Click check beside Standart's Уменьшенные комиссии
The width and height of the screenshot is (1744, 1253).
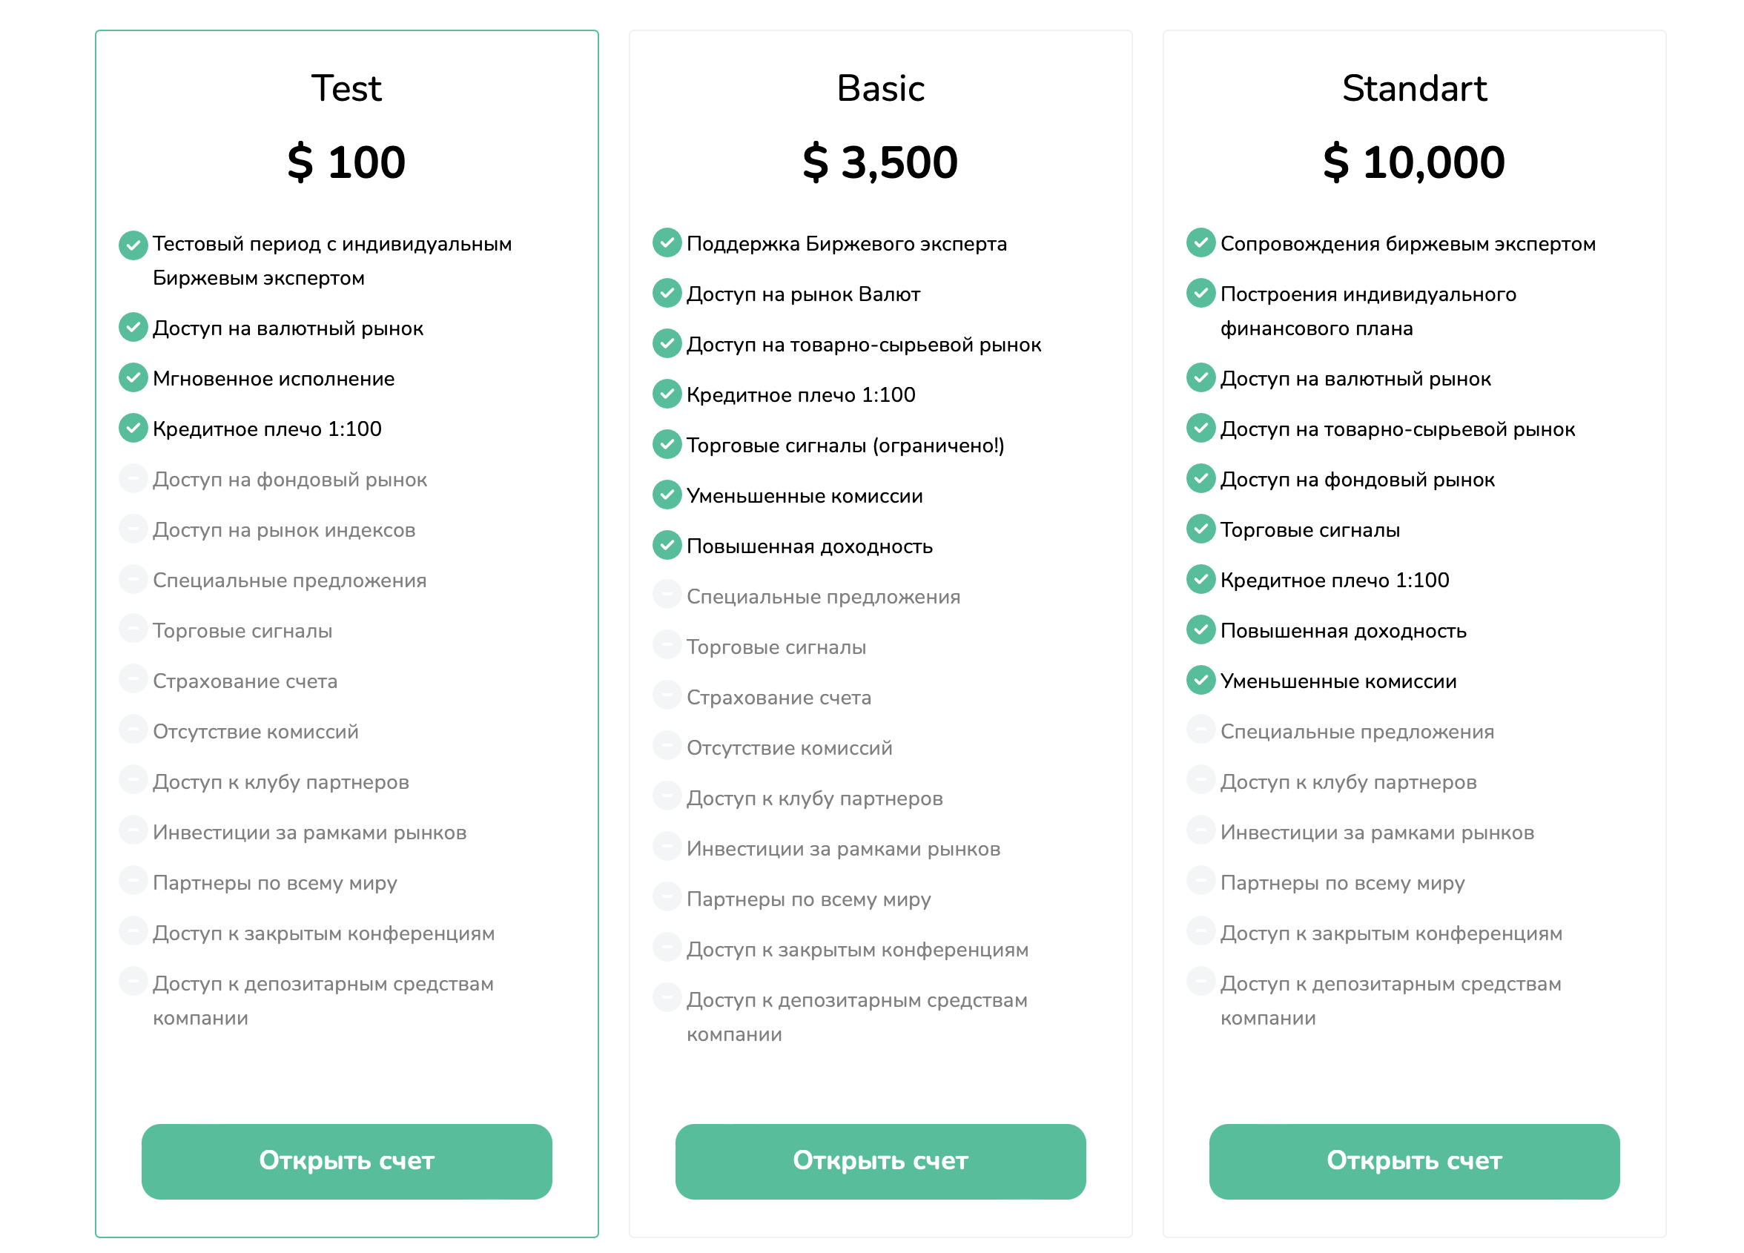(1200, 680)
